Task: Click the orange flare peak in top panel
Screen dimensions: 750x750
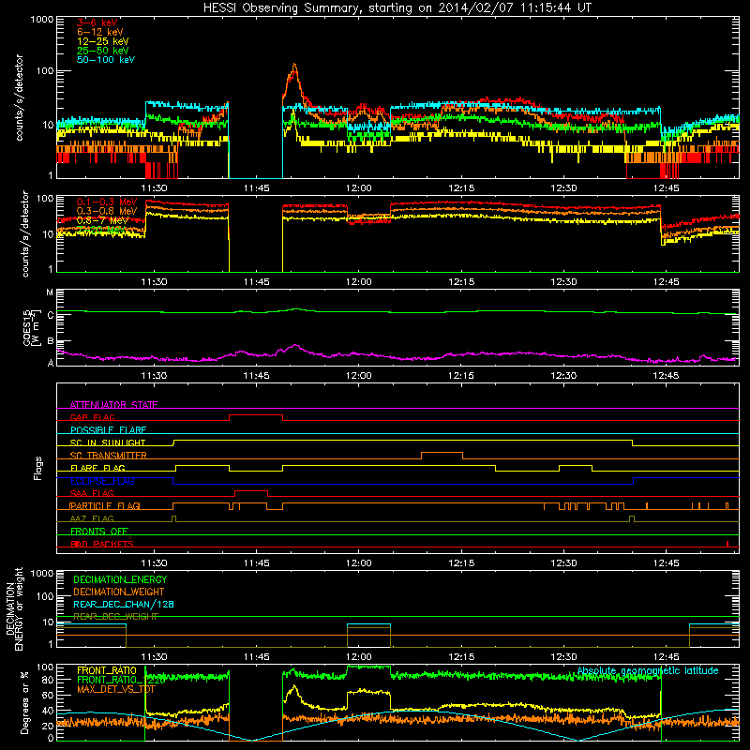Action: pyautogui.click(x=294, y=65)
